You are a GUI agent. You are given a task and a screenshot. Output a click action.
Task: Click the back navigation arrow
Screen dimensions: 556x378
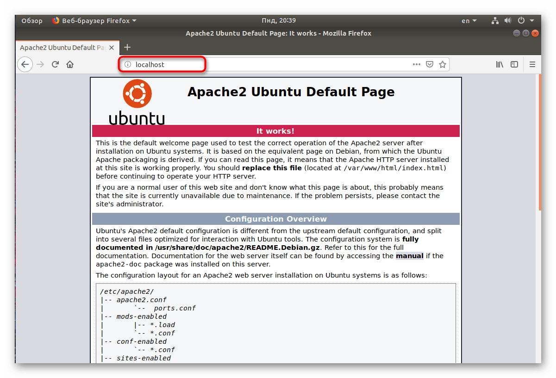coord(25,64)
